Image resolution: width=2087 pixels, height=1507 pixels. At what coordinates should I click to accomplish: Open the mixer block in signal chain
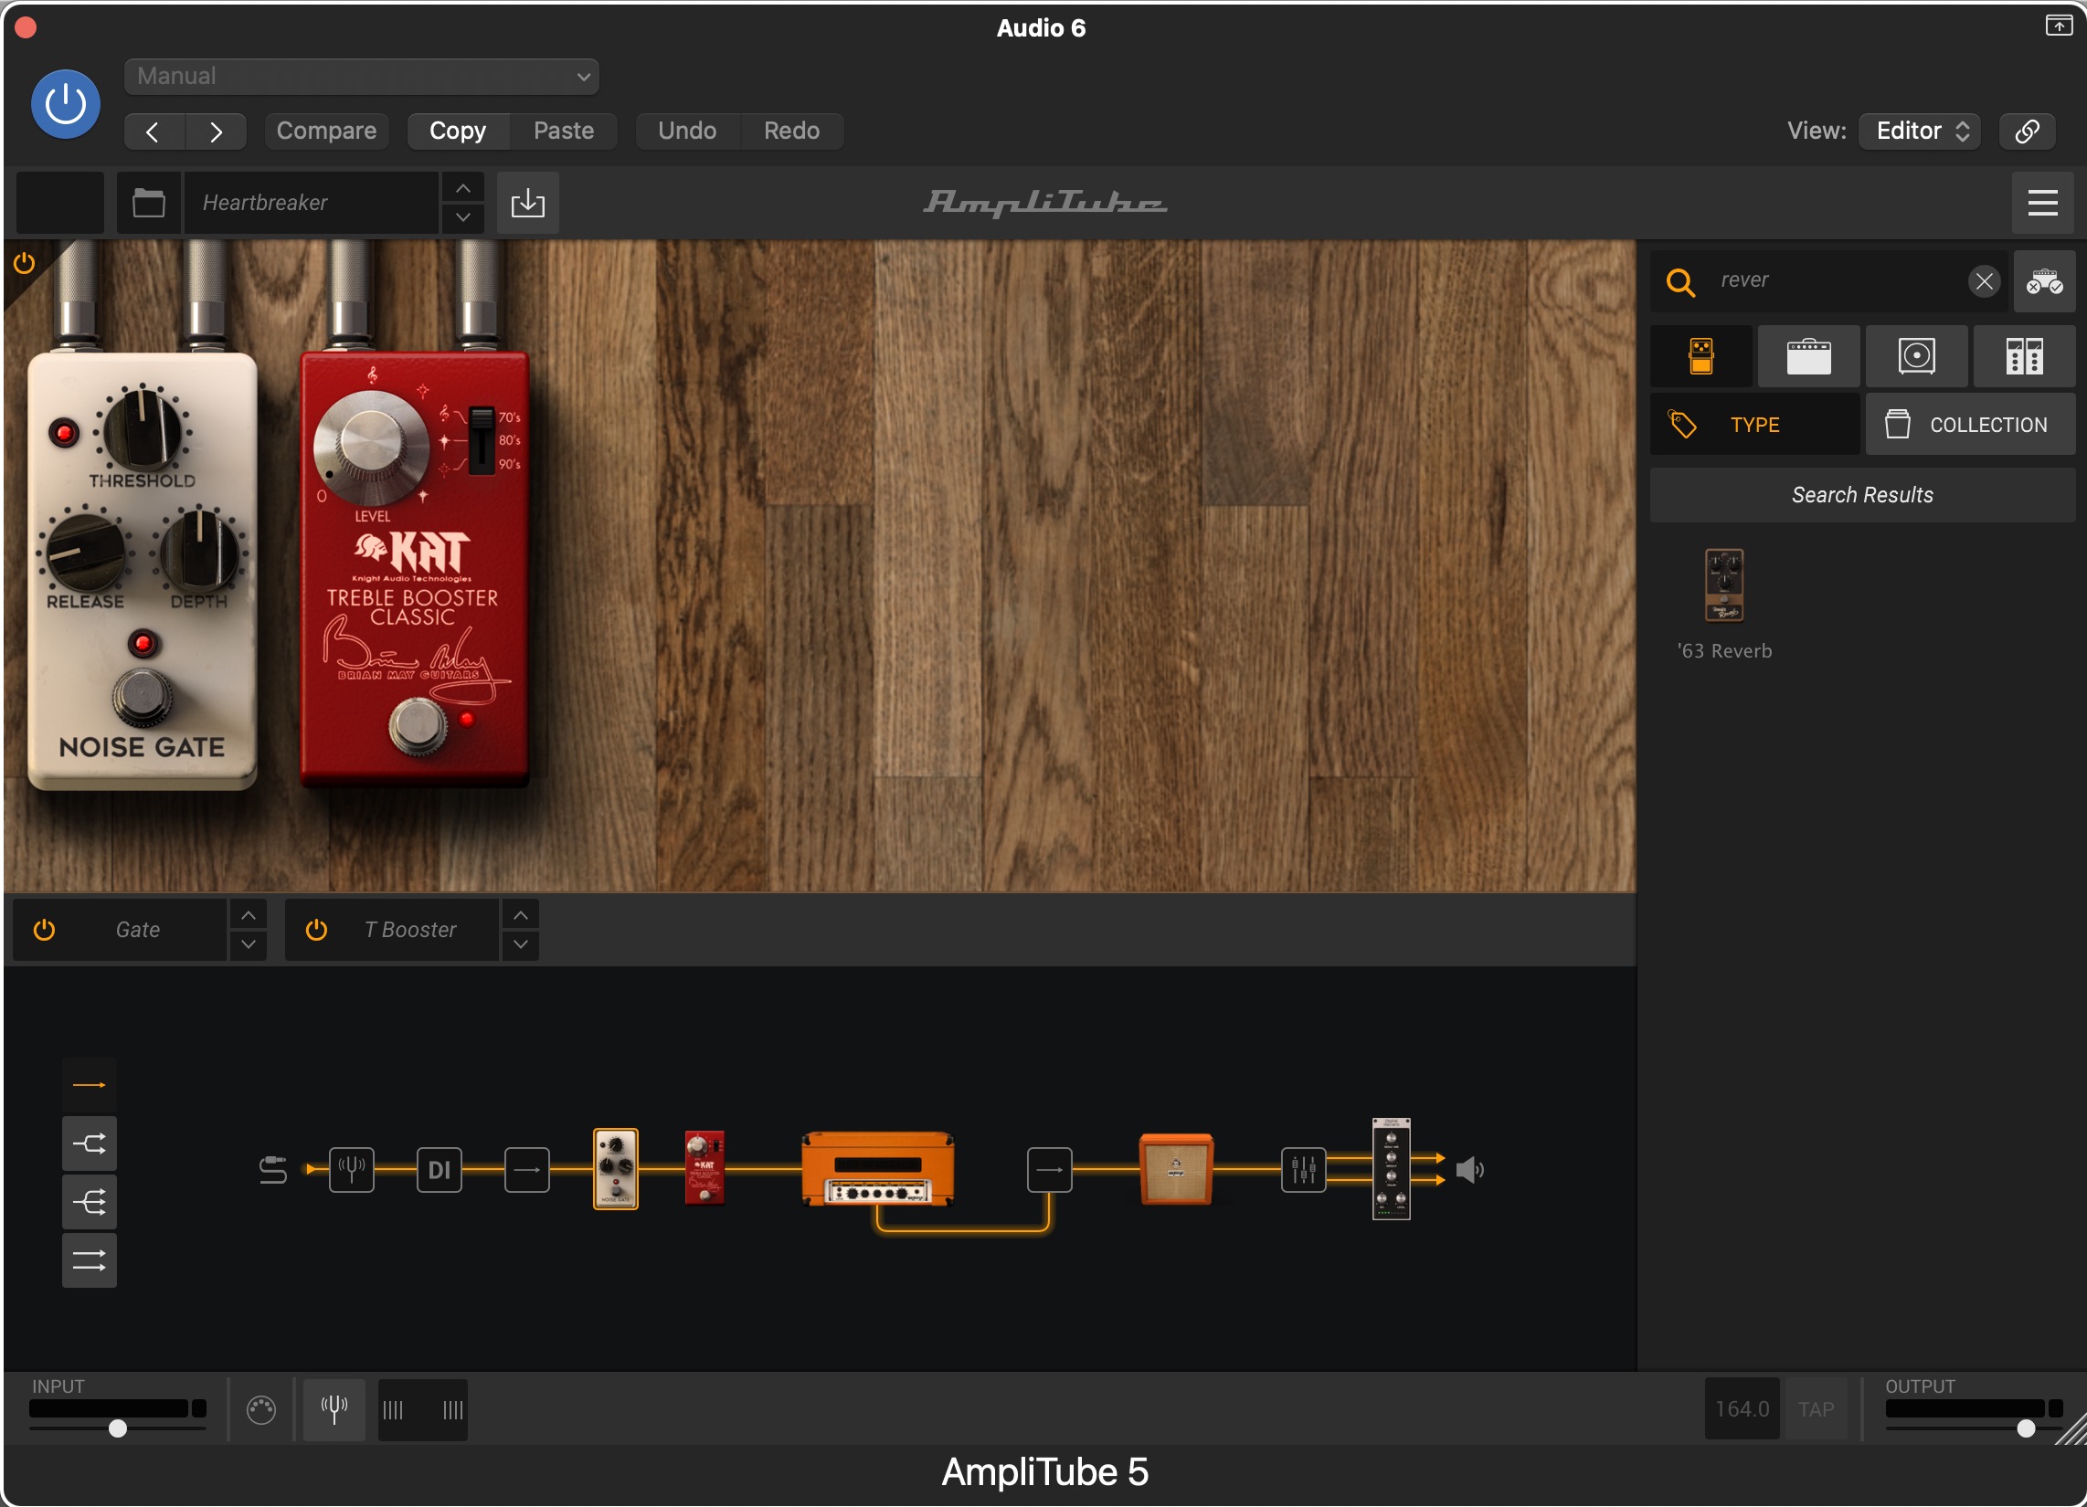(x=1304, y=1171)
